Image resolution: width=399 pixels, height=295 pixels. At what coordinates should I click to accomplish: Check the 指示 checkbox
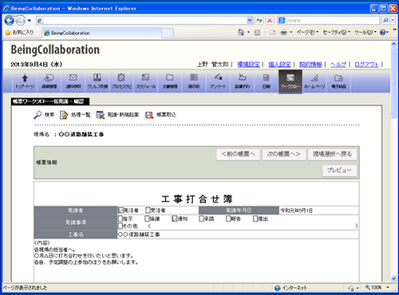coord(120,218)
